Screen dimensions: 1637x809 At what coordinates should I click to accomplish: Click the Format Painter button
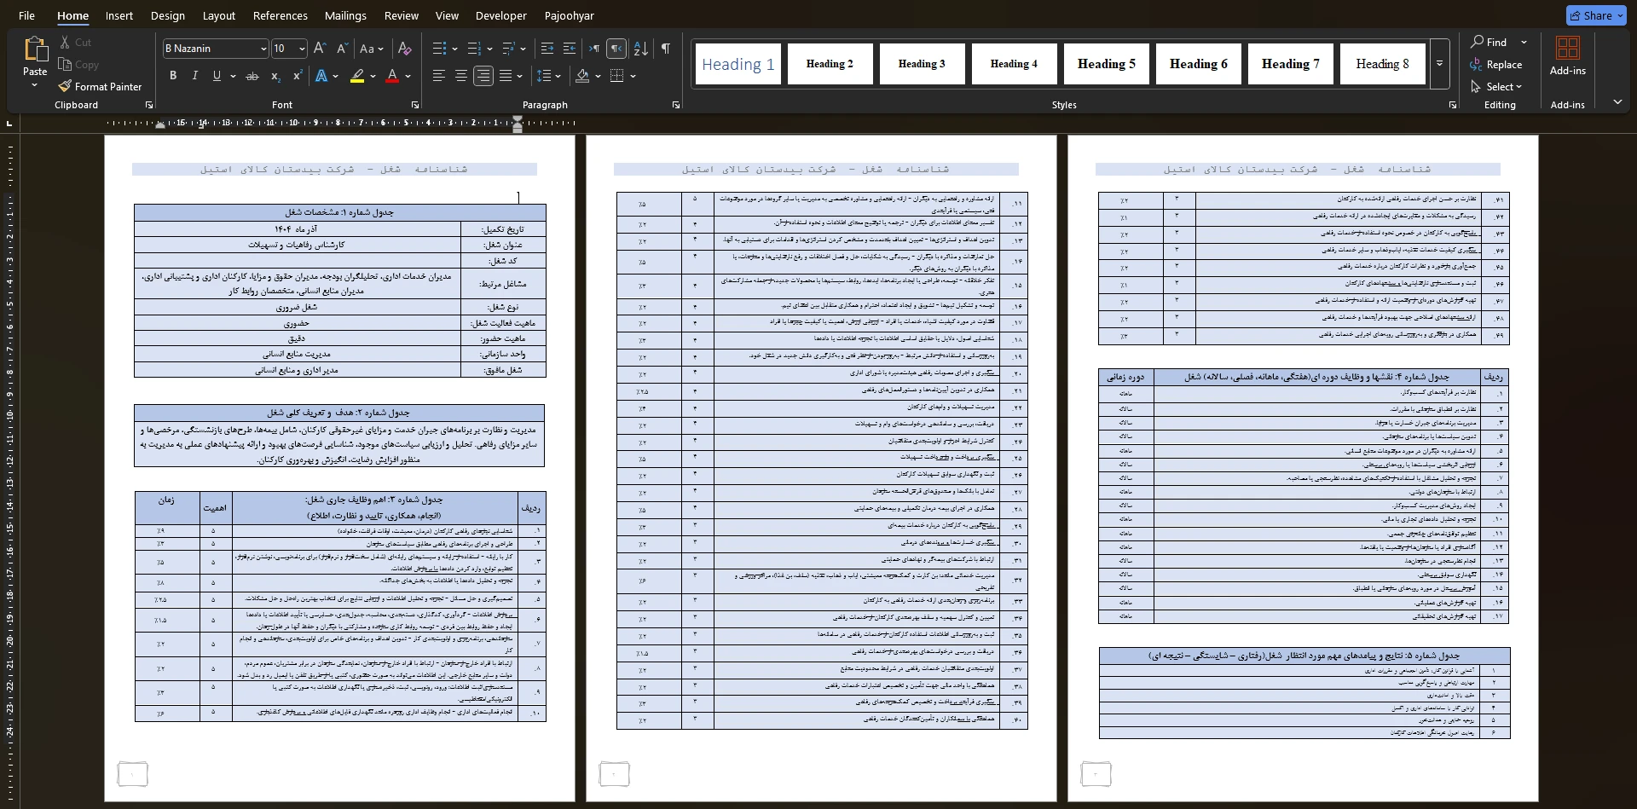click(100, 86)
